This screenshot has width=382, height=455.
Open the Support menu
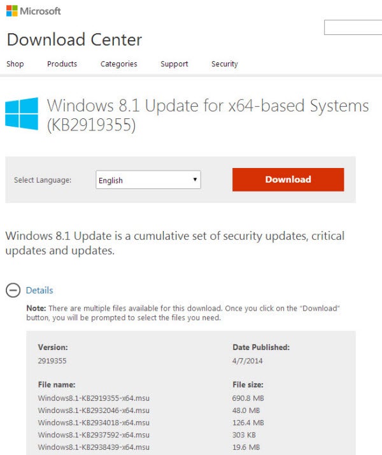click(x=174, y=64)
